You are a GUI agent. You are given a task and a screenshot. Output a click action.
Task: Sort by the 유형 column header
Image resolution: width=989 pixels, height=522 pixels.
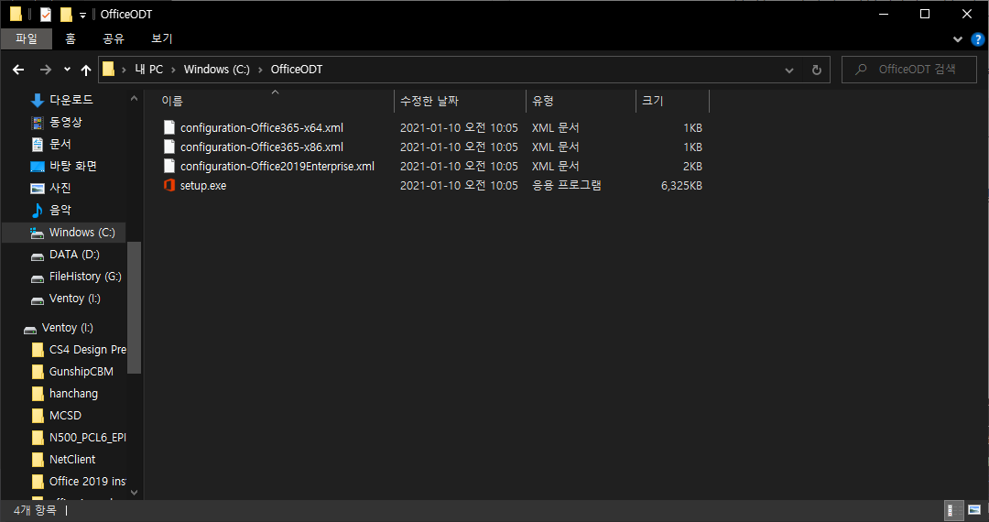tap(581, 101)
